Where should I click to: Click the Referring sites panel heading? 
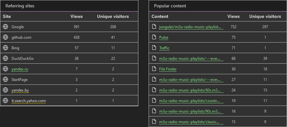tap(20, 6)
